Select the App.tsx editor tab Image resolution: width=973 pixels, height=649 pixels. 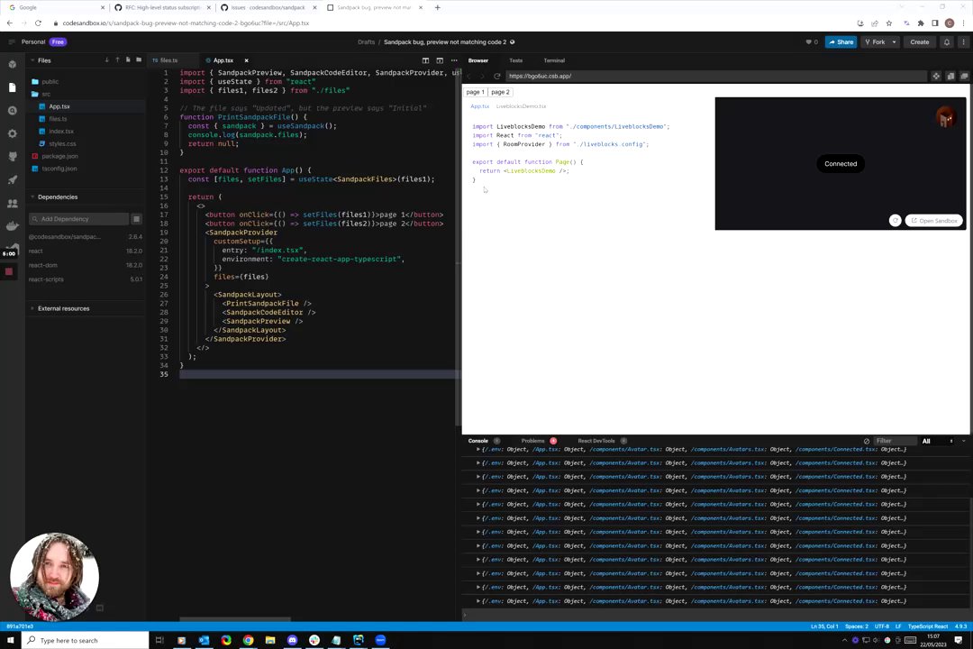tap(223, 60)
